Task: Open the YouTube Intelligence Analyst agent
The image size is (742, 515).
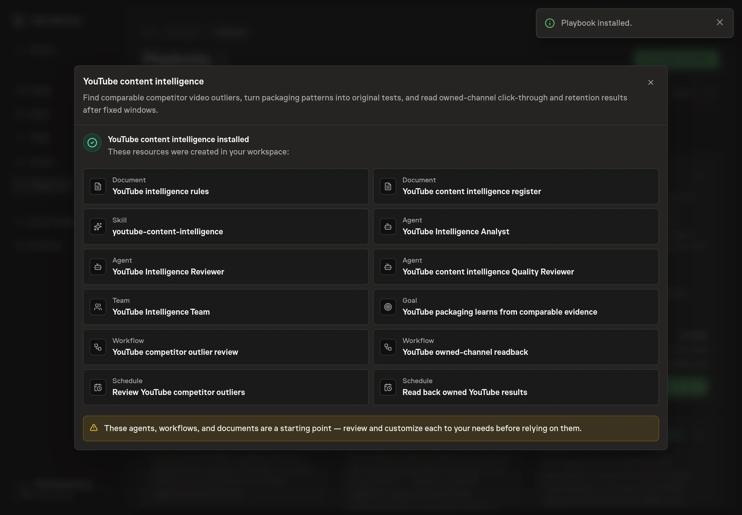Action: click(x=516, y=227)
